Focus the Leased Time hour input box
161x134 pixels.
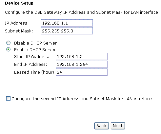pyautogui.click(x=82, y=72)
